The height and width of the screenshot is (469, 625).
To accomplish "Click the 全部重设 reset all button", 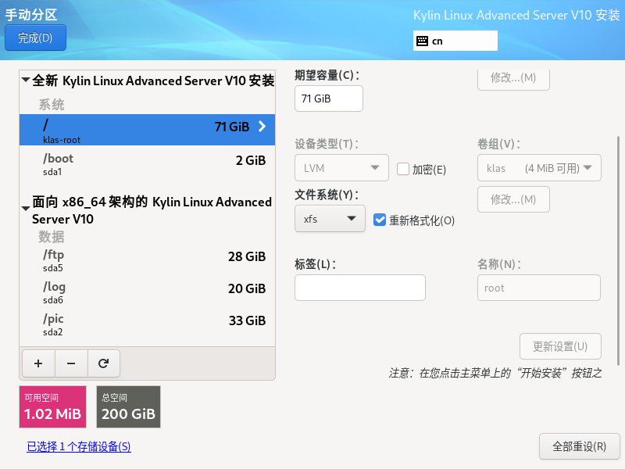I will [579, 446].
